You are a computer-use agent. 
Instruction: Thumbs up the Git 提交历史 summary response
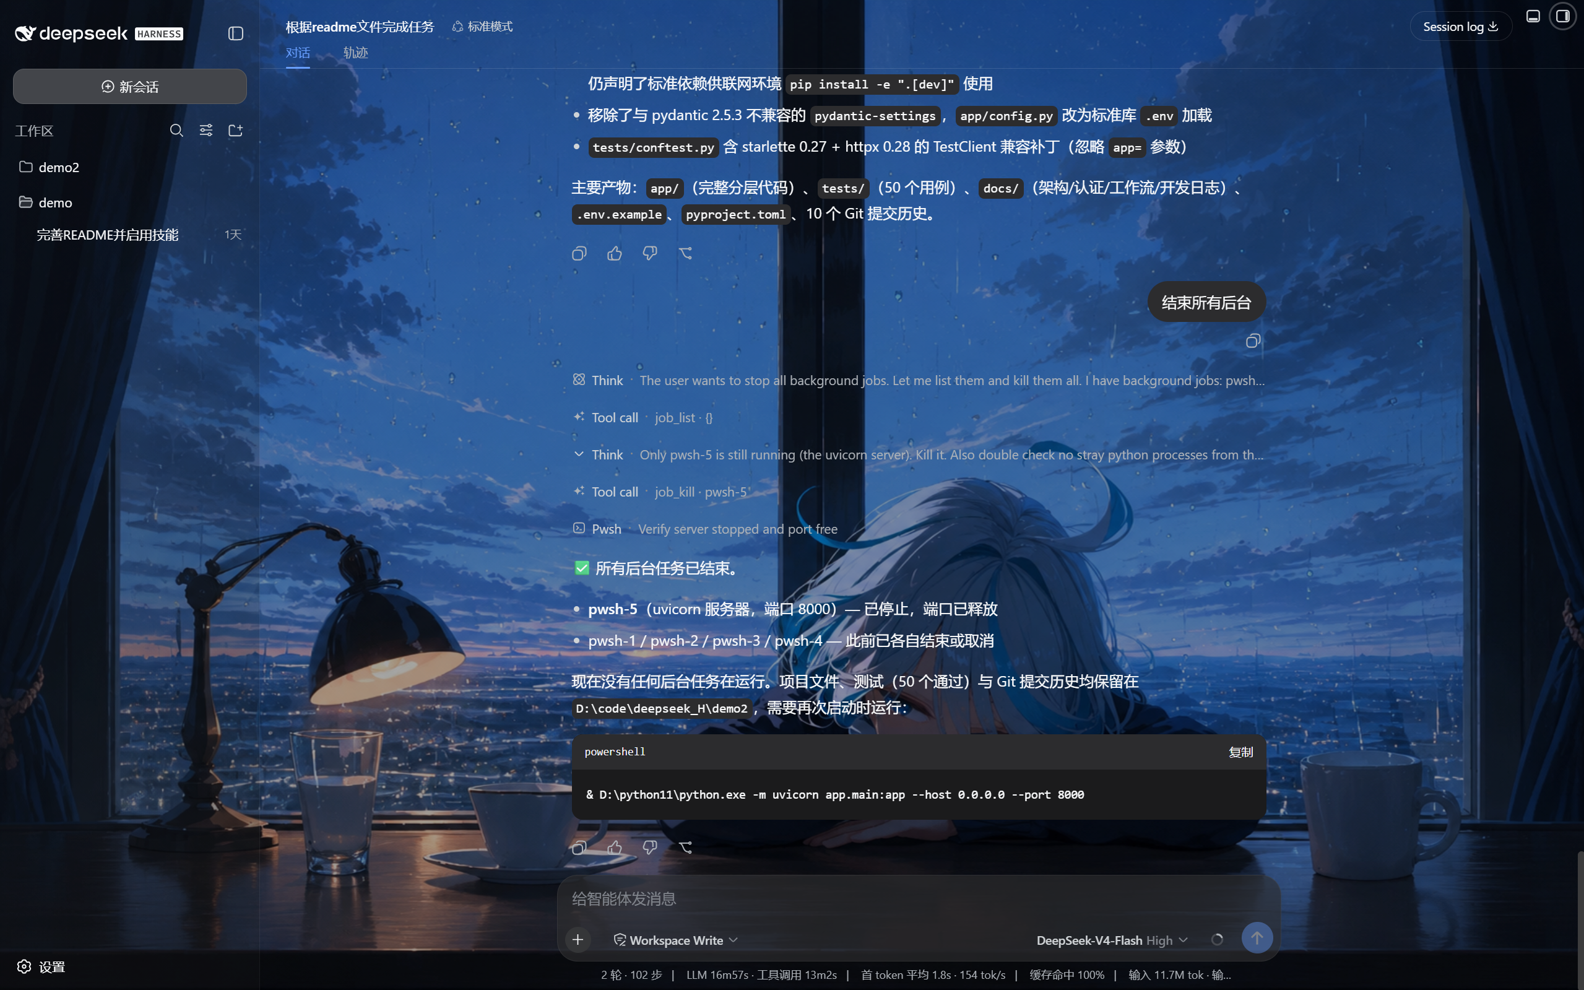click(x=615, y=253)
